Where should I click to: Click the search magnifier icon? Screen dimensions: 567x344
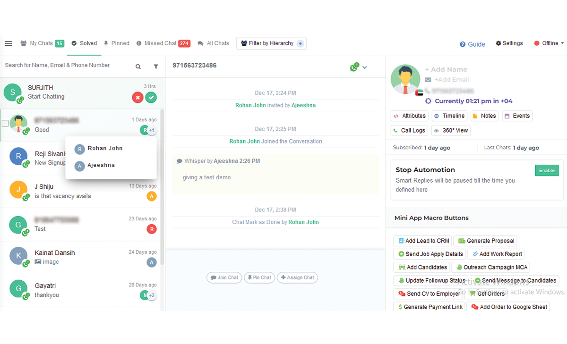point(138,67)
